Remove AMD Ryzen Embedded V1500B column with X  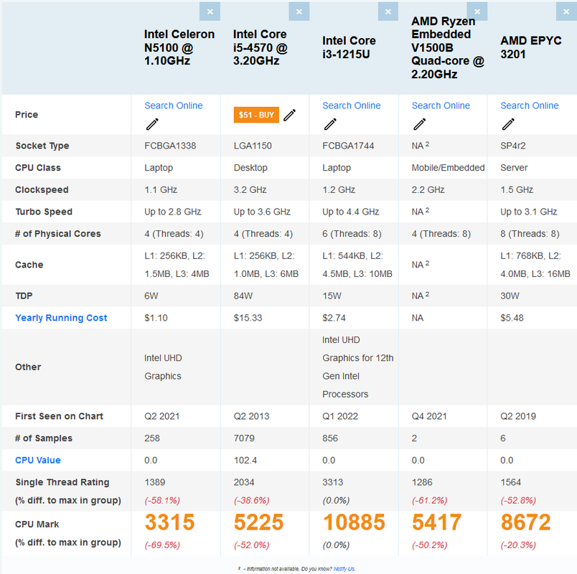[x=477, y=11]
